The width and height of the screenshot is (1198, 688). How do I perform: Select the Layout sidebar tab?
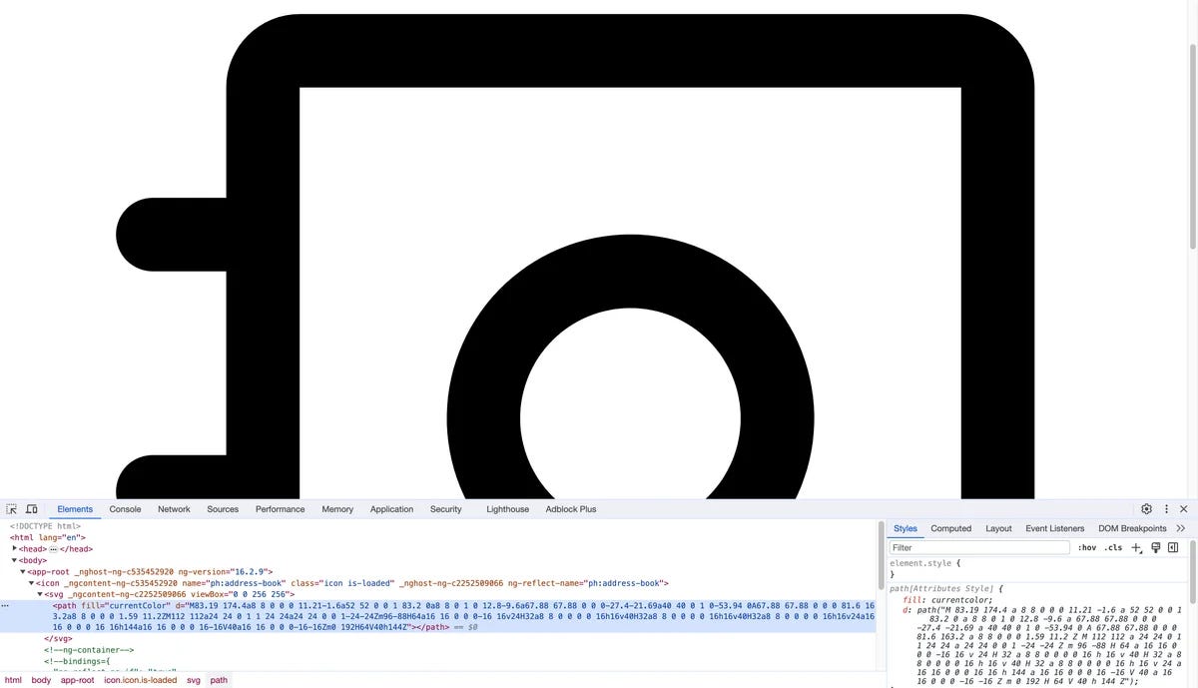pos(998,528)
